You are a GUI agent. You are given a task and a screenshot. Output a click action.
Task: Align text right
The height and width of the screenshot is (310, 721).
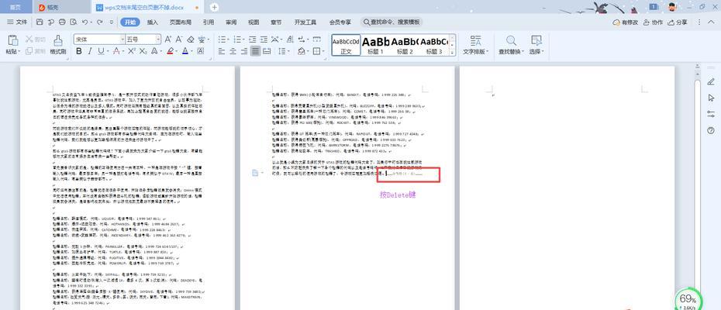(244, 51)
